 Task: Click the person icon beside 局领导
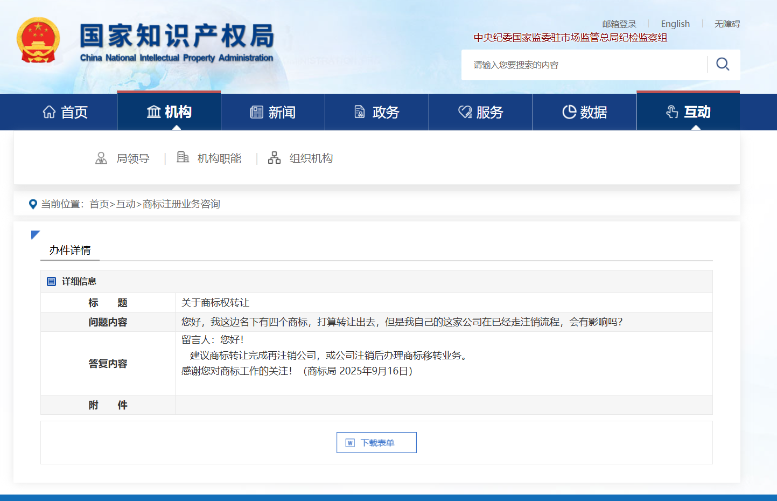101,158
